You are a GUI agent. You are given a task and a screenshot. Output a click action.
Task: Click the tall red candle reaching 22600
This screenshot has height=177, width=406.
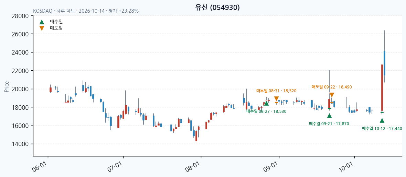382,88
